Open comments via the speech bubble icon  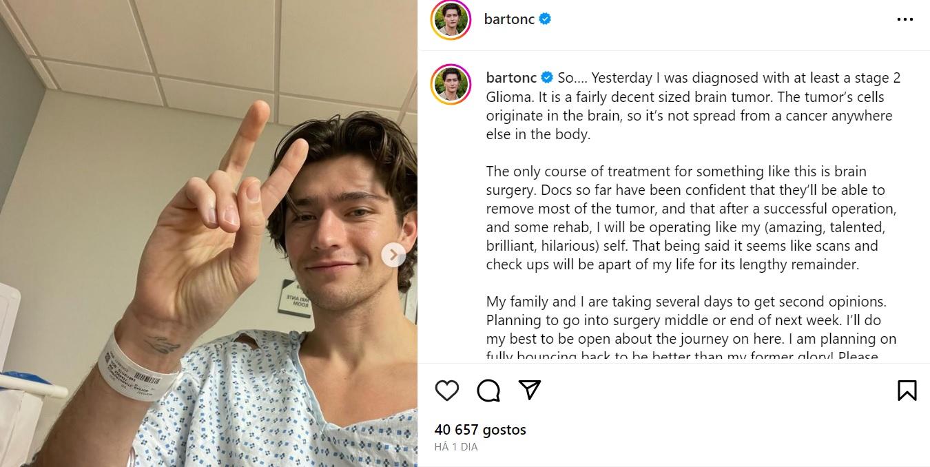(x=488, y=391)
